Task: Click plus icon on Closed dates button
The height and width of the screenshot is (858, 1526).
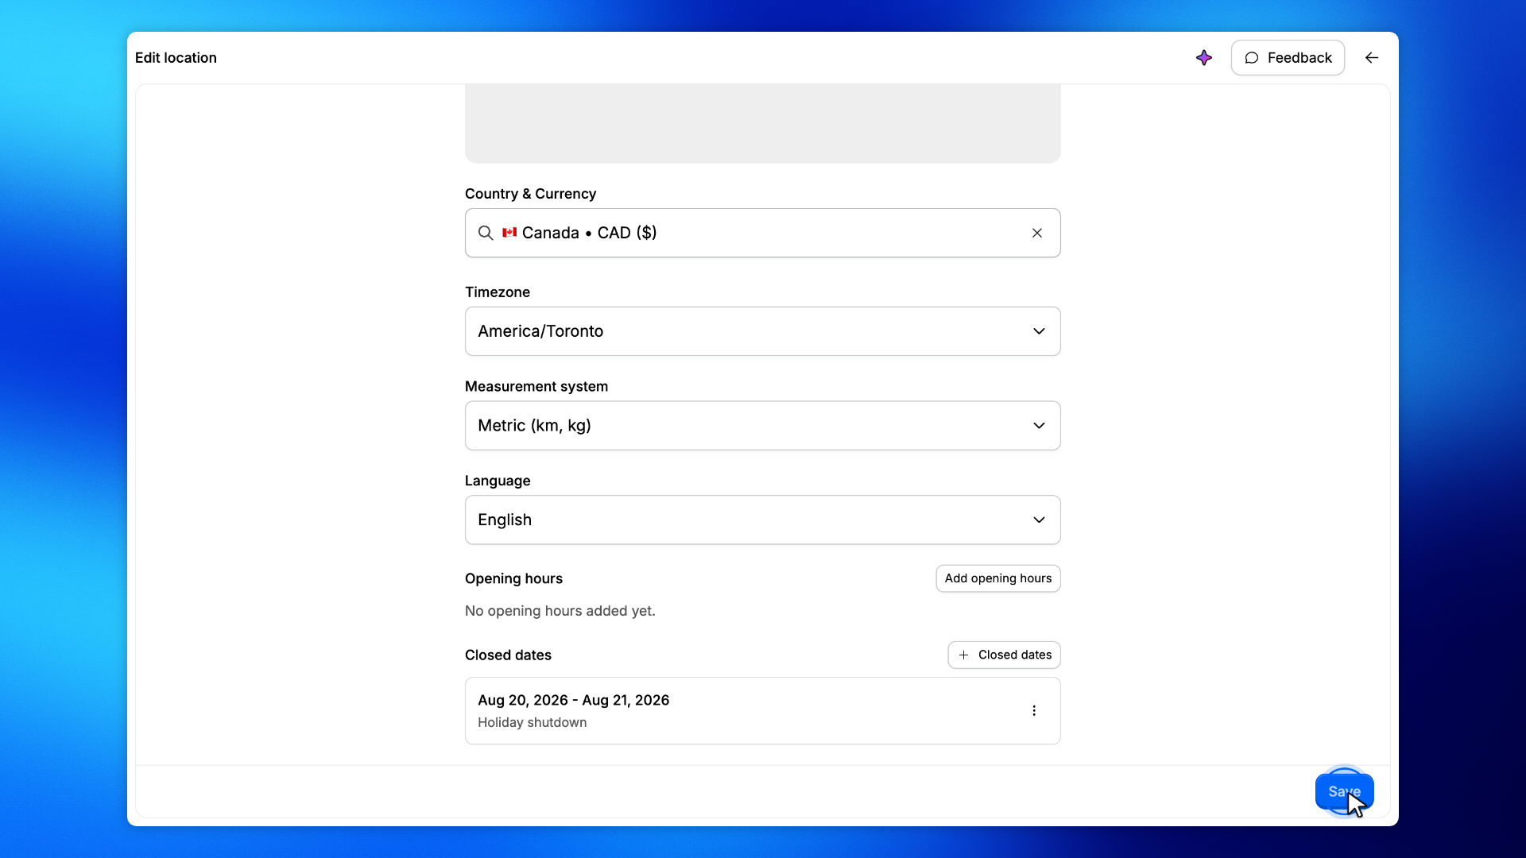Action: (x=963, y=655)
